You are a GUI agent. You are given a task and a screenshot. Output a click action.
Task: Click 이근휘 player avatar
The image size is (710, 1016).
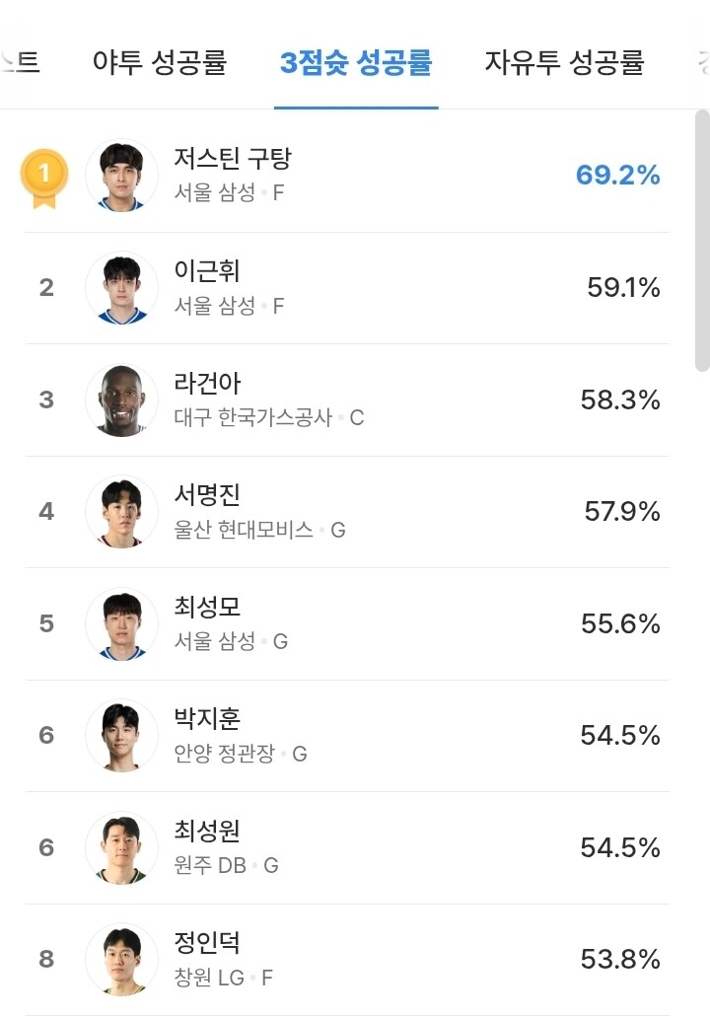click(121, 288)
